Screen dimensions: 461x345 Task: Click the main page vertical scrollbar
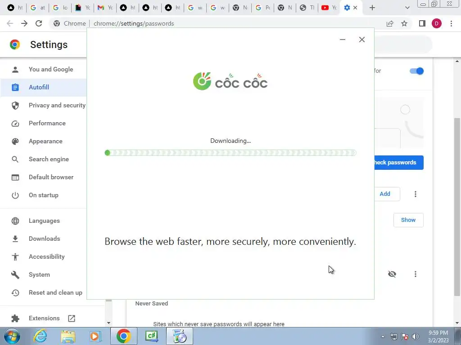[457, 207]
